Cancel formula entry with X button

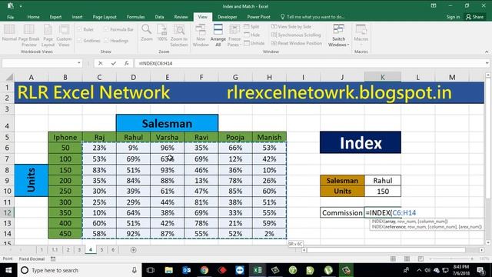click(x=100, y=63)
